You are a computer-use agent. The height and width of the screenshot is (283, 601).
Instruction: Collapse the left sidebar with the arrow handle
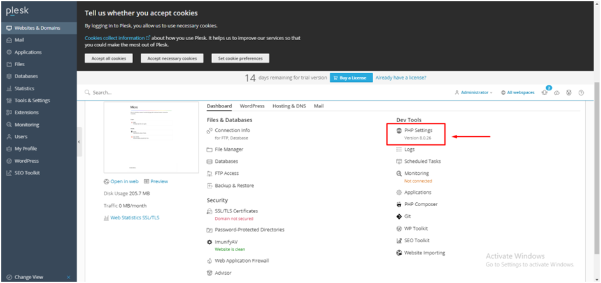click(79, 142)
